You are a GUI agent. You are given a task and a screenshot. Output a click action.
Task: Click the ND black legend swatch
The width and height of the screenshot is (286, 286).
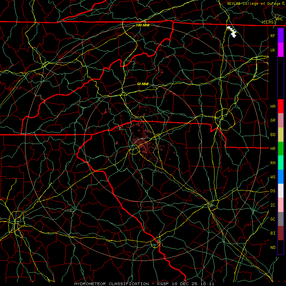[281, 247]
